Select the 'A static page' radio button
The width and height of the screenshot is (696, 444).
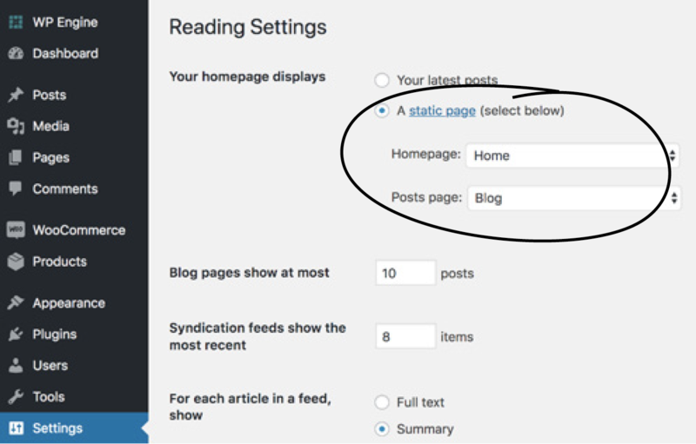(x=382, y=110)
